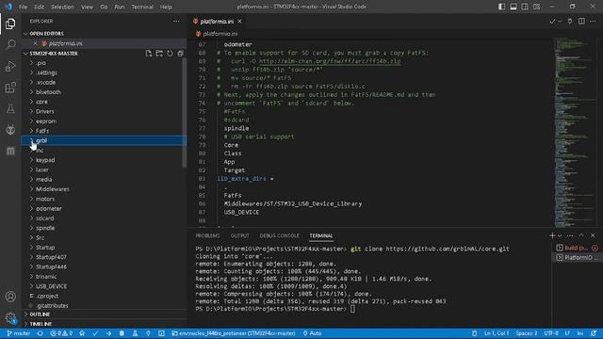Open terminal launch profile dropdown arrow
This screenshot has width=603, height=339.
[560, 235]
